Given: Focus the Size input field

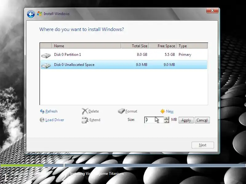Looking at the screenshot, I should click(x=154, y=120).
